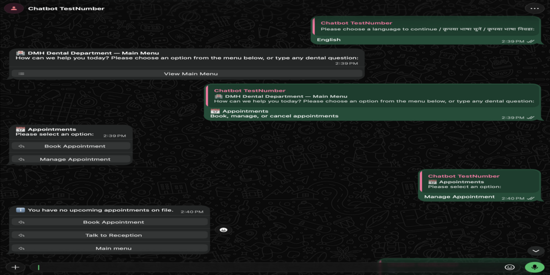
Task: Open quoted language prompt in English reply
Action: (x=426, y=26)
